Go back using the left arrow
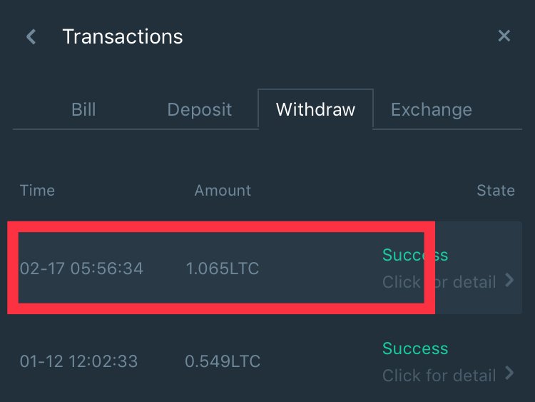The width and height of the screenshot is (535, 402). coord(31,36)
